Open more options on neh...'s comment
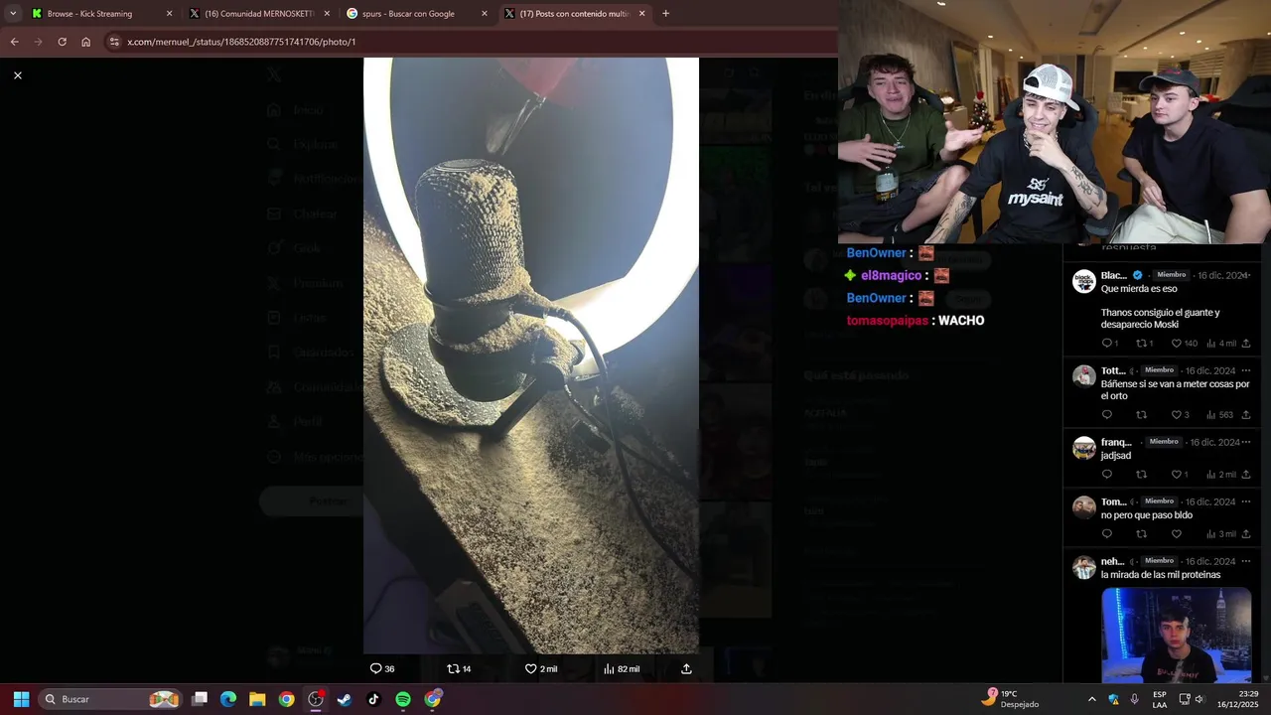The height and width of the screenshot is (715, 1271). coord(1246,561)
